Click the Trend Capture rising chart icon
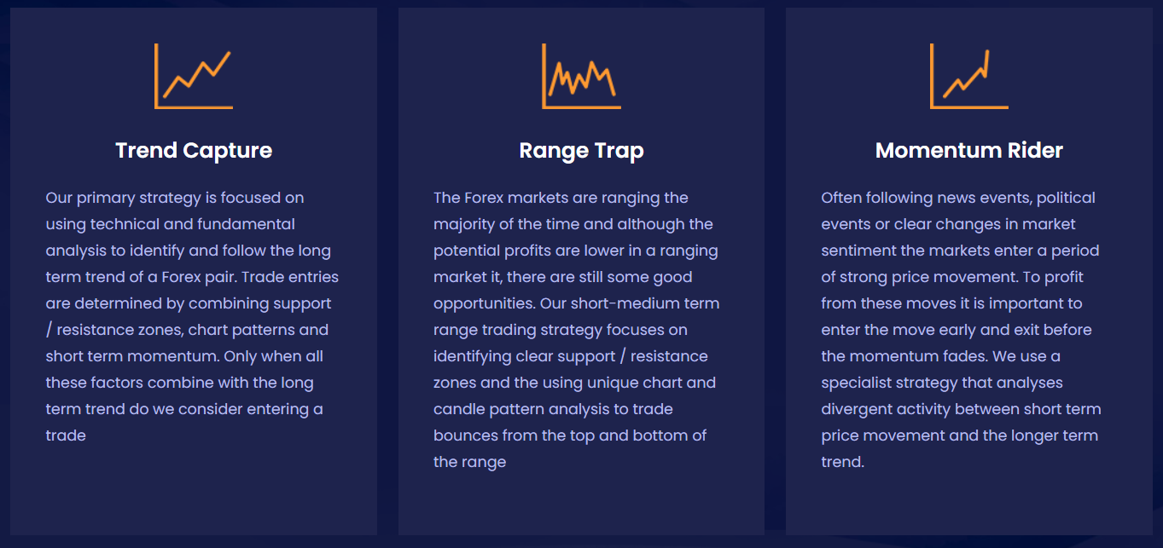 click(x=194, y=76)
